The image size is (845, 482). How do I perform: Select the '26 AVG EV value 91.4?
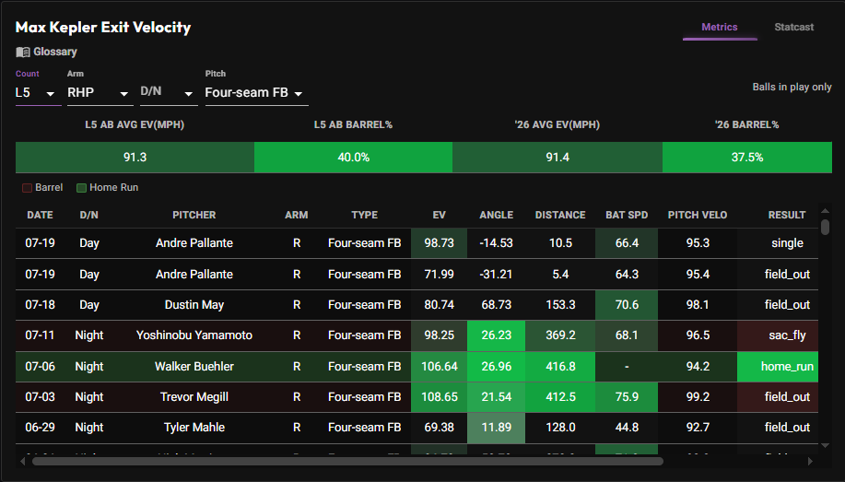557,158
